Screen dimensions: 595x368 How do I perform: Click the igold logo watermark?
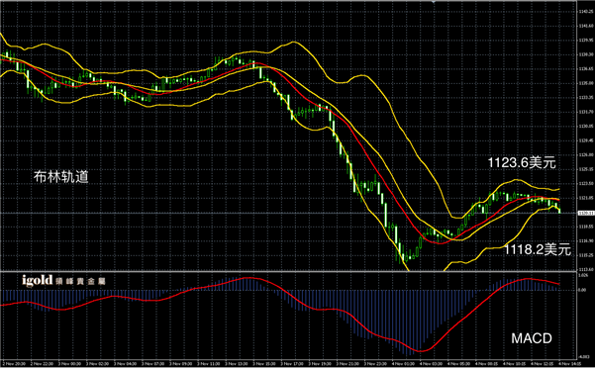(38, 281)
